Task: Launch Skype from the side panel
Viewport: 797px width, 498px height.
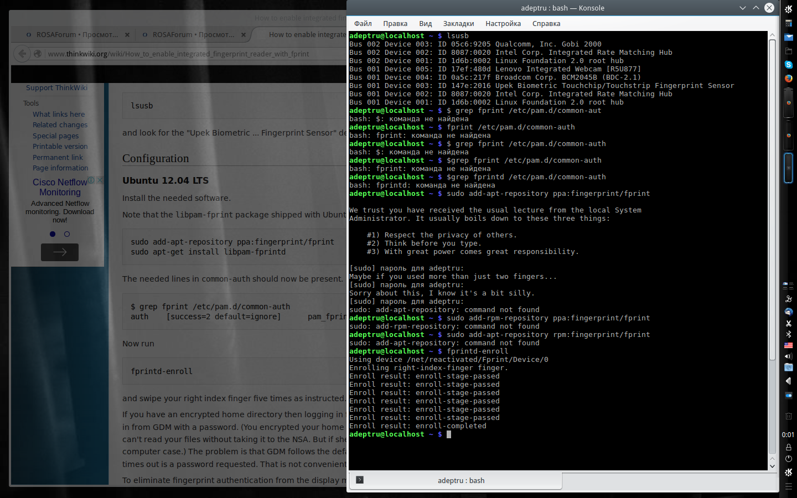Action: click(x=788, y=65)
